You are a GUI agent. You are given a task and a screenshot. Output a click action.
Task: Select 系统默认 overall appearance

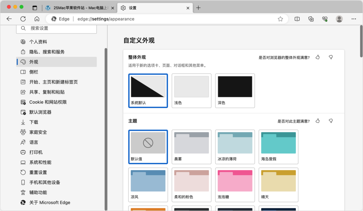pos(148,91)
